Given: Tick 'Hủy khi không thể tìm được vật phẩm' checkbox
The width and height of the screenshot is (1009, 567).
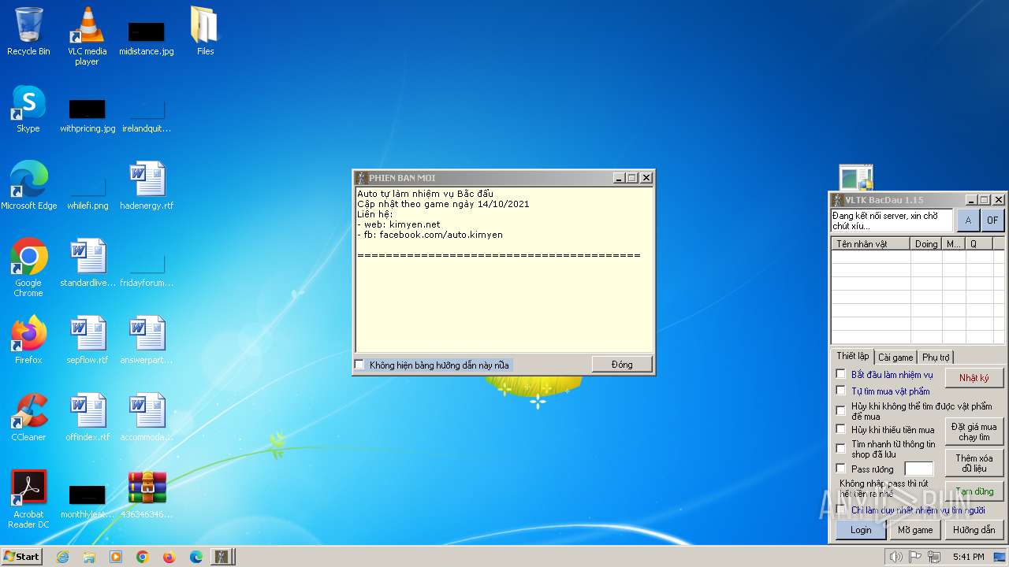Looking at the screenshot, I should 841,410.
